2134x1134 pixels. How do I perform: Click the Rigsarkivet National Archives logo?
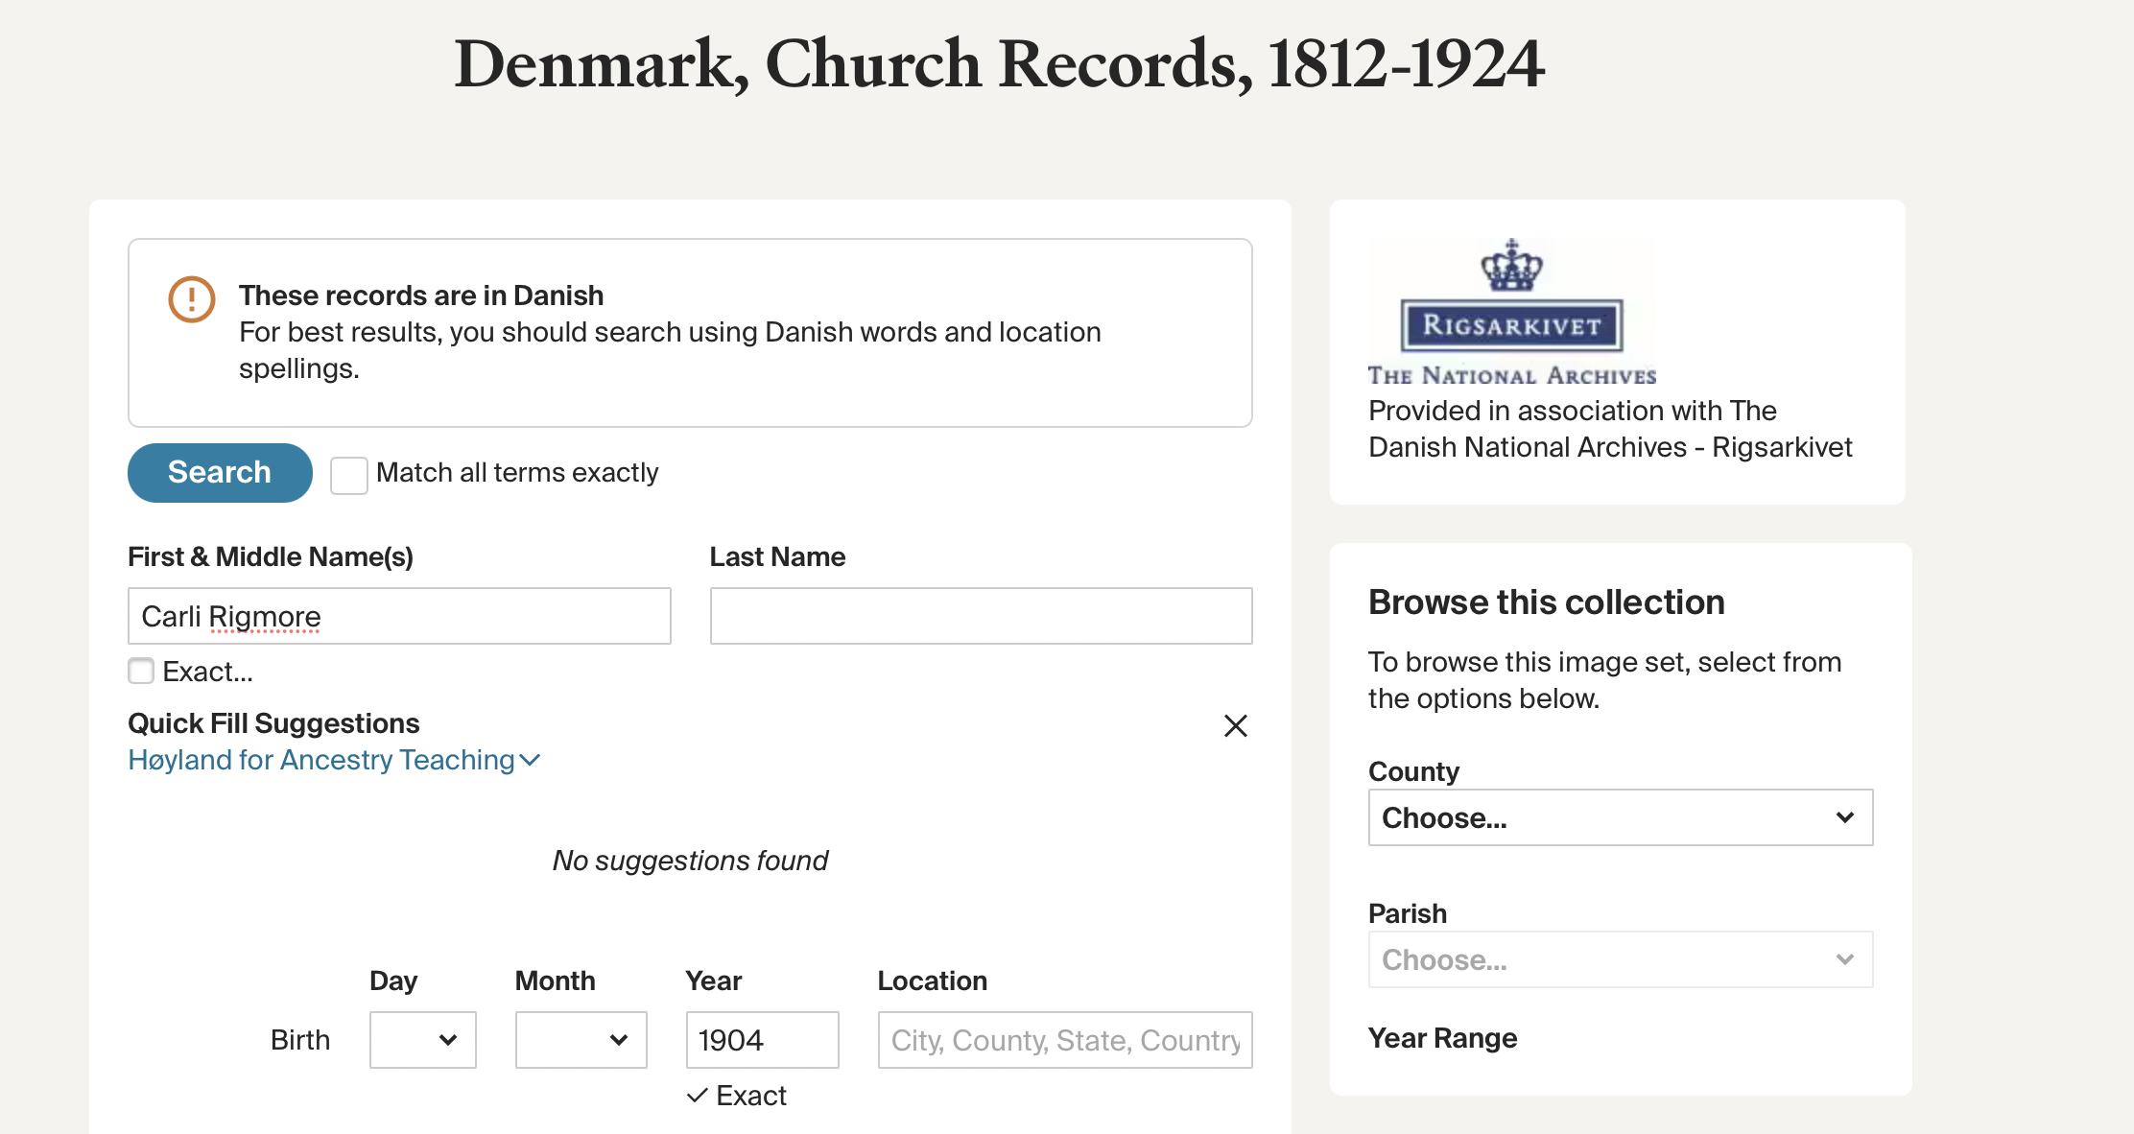pyautogui.click(x=1511, y=325)
